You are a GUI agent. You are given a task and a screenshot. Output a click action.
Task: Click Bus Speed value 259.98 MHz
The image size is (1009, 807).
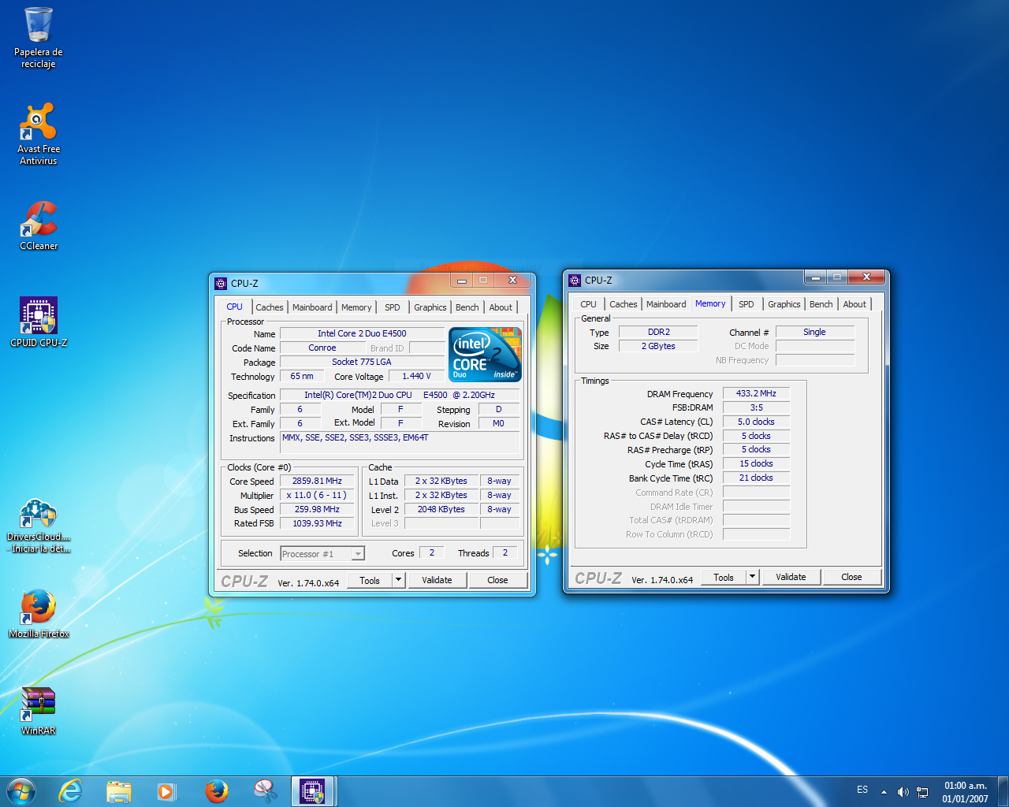coord(317,509)
